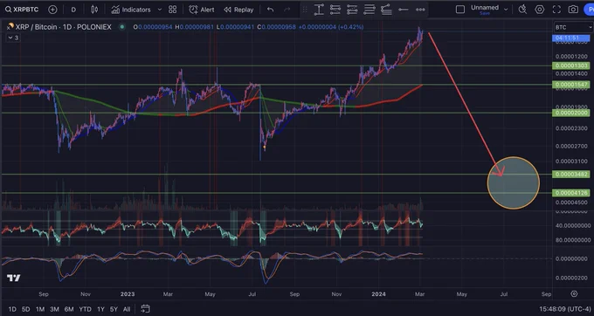The height and width of the screenshot is (316, 594).
Task: Open the go to date calendar icon
Action: (x=145, y=309)
